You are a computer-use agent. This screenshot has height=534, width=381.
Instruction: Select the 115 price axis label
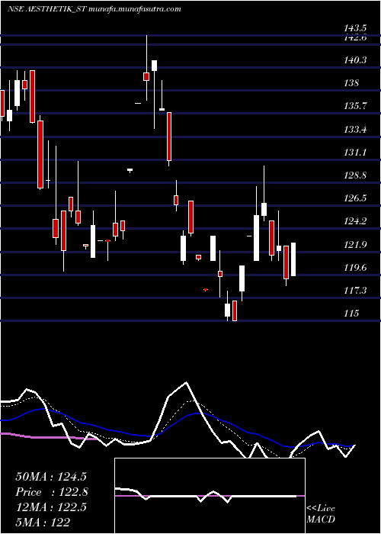coord(351,314)
